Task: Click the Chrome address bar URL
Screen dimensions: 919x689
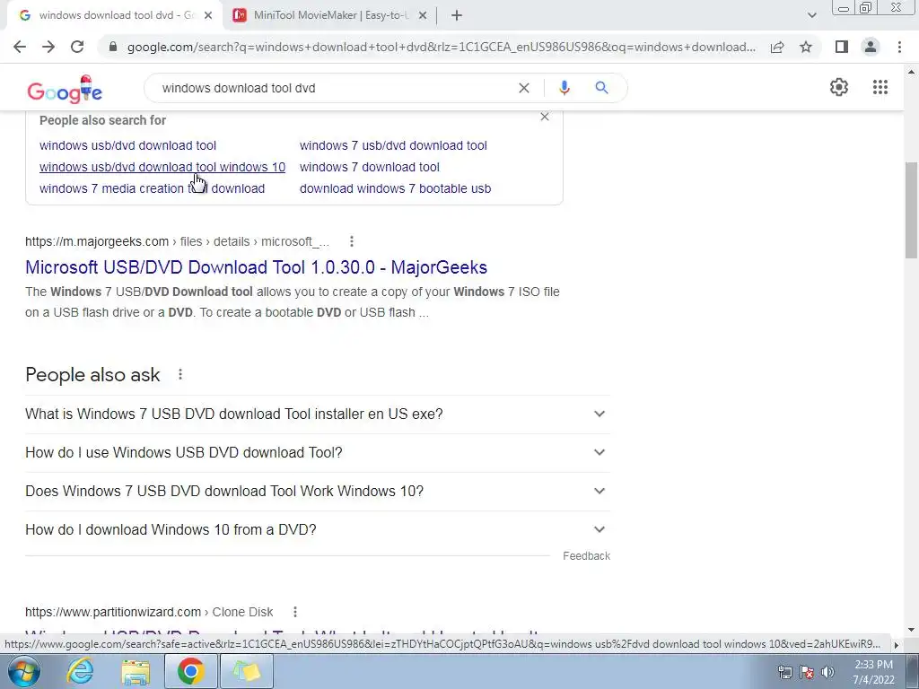Action: click(441, 47)
